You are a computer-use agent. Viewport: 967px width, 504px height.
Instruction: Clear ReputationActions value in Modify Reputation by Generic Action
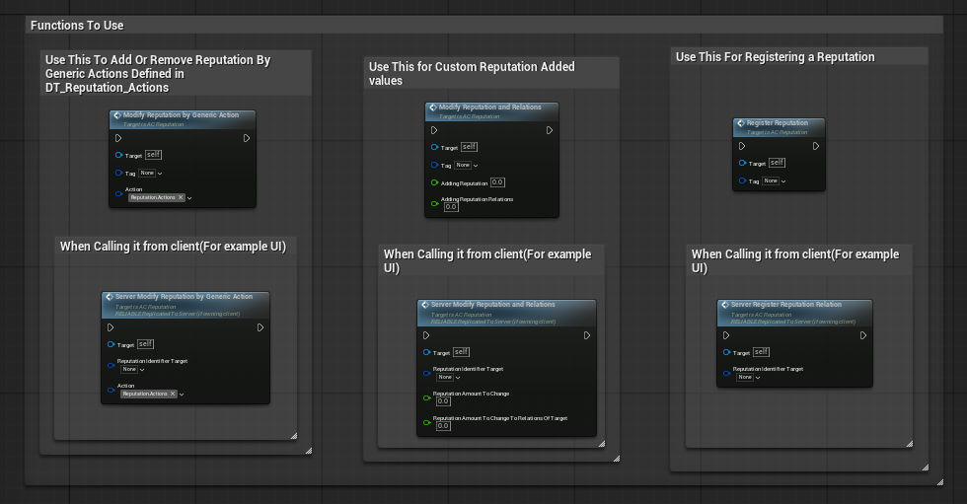[181, 198]
